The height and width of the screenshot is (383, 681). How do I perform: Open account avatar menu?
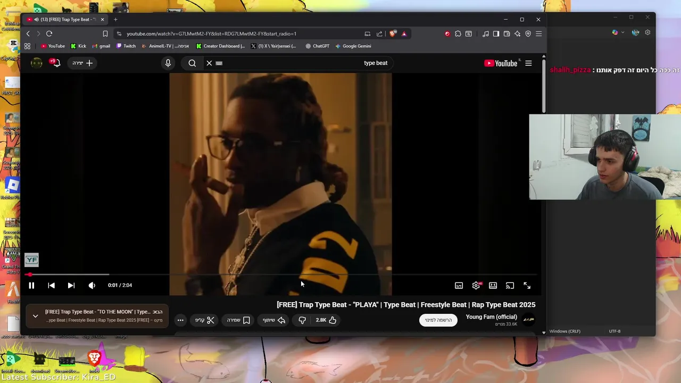click(36, 63)
